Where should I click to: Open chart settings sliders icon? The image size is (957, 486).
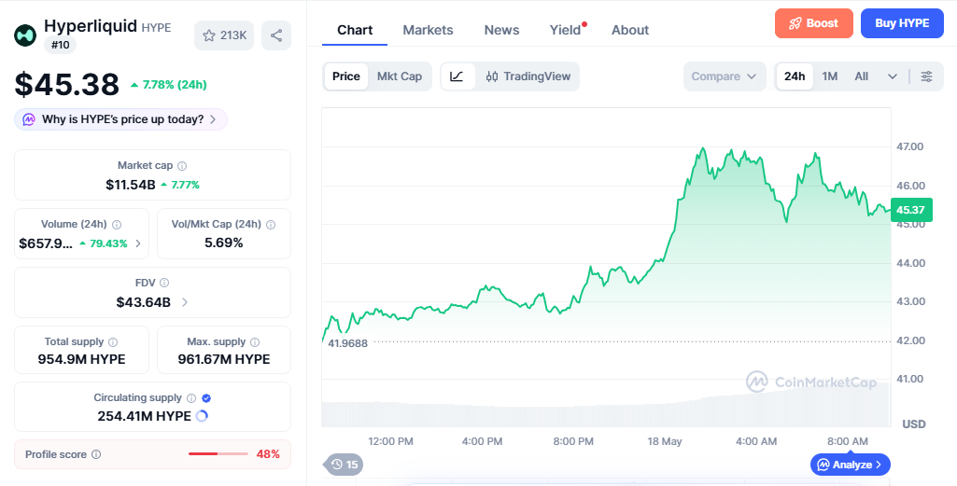pos(926,76)
